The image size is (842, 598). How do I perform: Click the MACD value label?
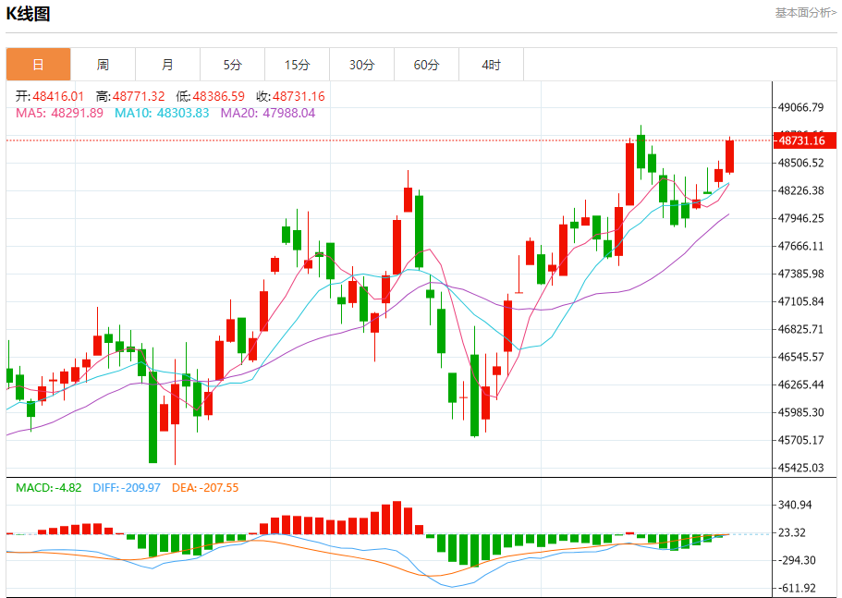point(49,487)
